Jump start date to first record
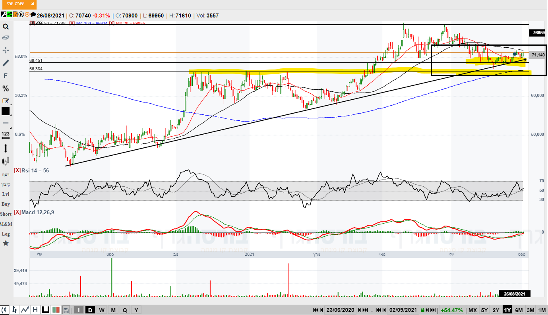The width and height of the screenshot is (548, 315). [x=316, y=310]
